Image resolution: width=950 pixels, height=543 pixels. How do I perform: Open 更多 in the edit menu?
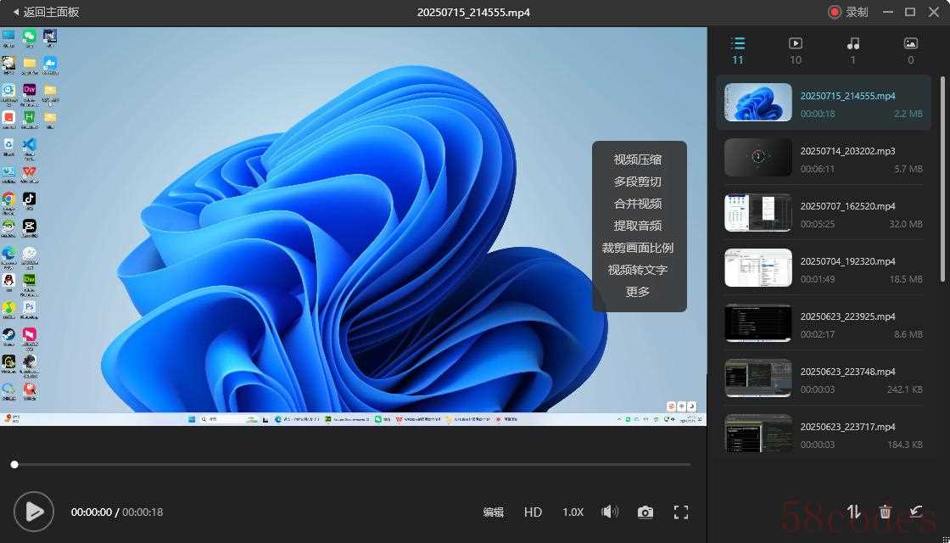point(637,292)
